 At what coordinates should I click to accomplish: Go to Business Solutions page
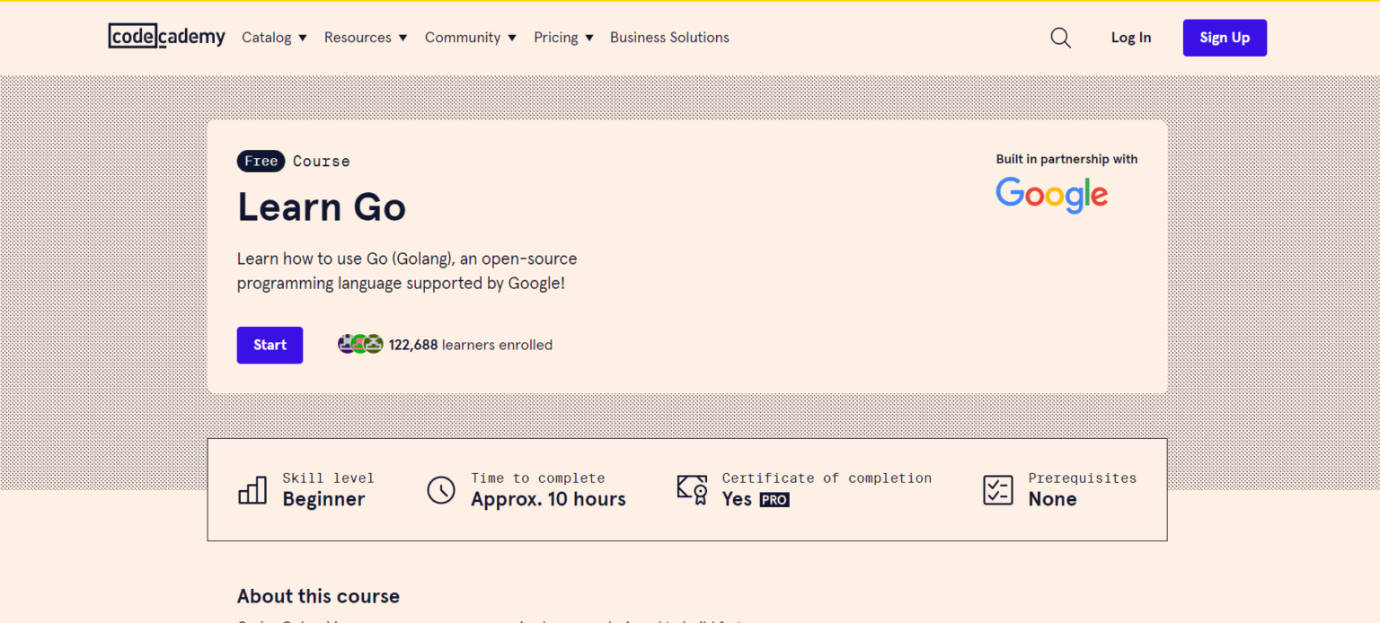[669, 38]
